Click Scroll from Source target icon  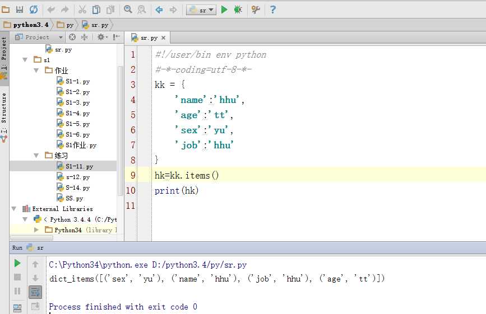pyautogui.click(x=72, y=37)
